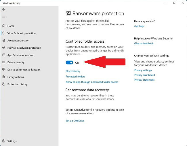The width and height of the screenshot is (187, 146).
Task: Click the App & browser control icon
Action: coord(4,55)
